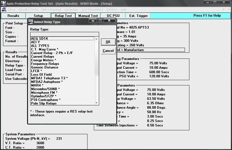Click the APTS icon in the menu bar
The width and height of the screenshot is (232, 150).
pyautogui.click(x=4, y=10)
